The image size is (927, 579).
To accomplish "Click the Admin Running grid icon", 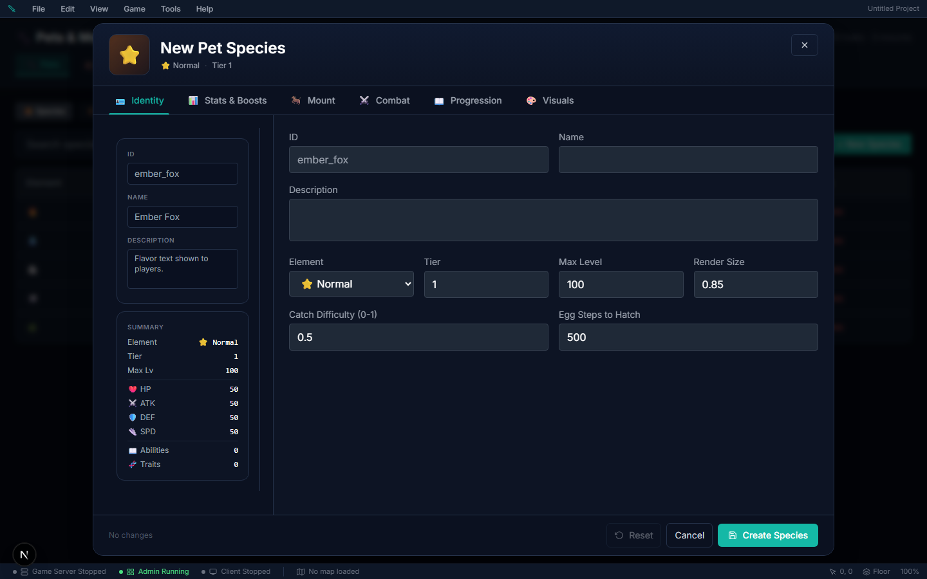I will click(131, 571).
